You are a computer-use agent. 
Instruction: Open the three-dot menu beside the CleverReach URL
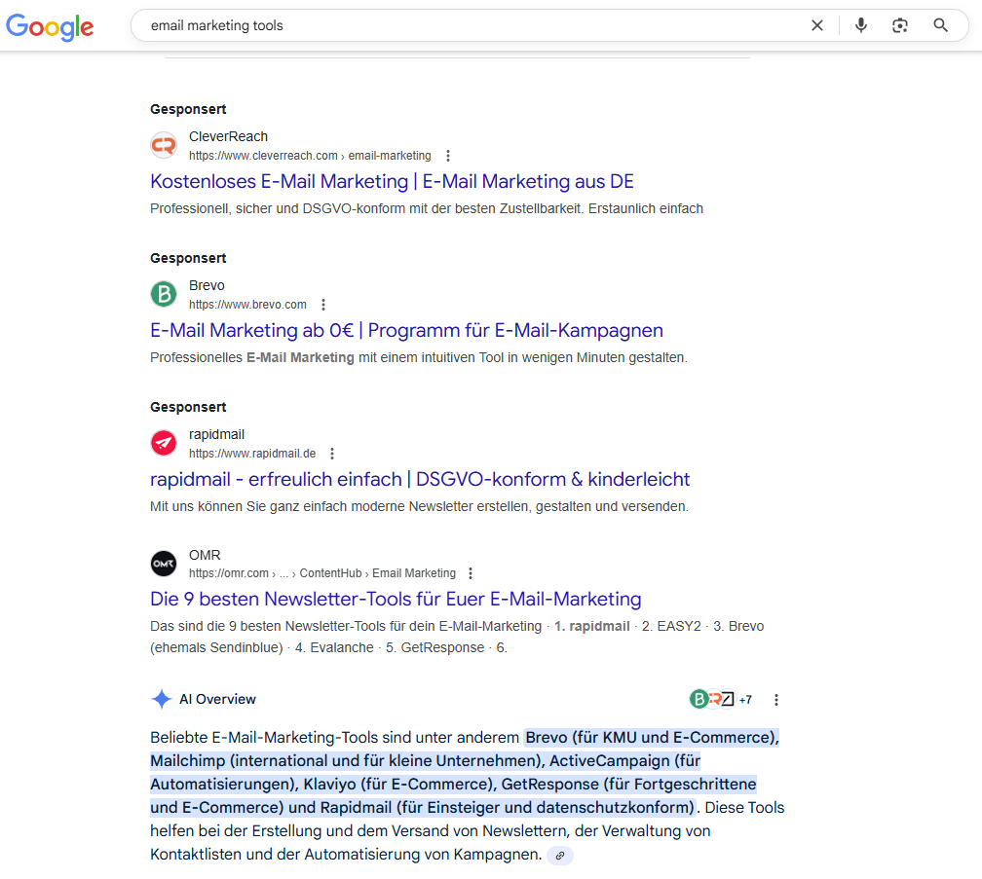point(447,155)
